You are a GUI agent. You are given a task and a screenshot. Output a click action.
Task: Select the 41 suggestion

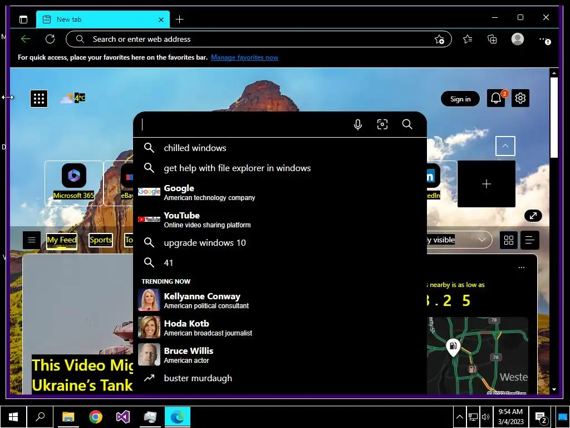pos(280,262)
